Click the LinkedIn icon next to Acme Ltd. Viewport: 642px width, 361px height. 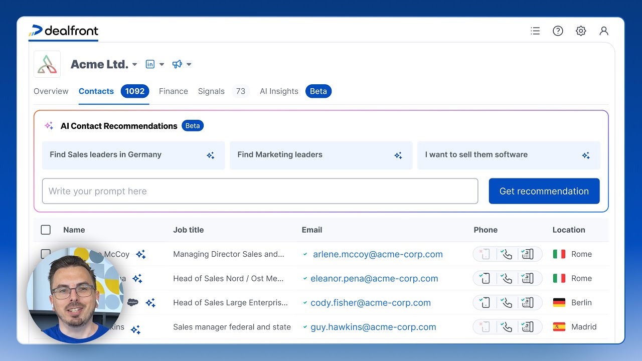(x=150, y=64)
